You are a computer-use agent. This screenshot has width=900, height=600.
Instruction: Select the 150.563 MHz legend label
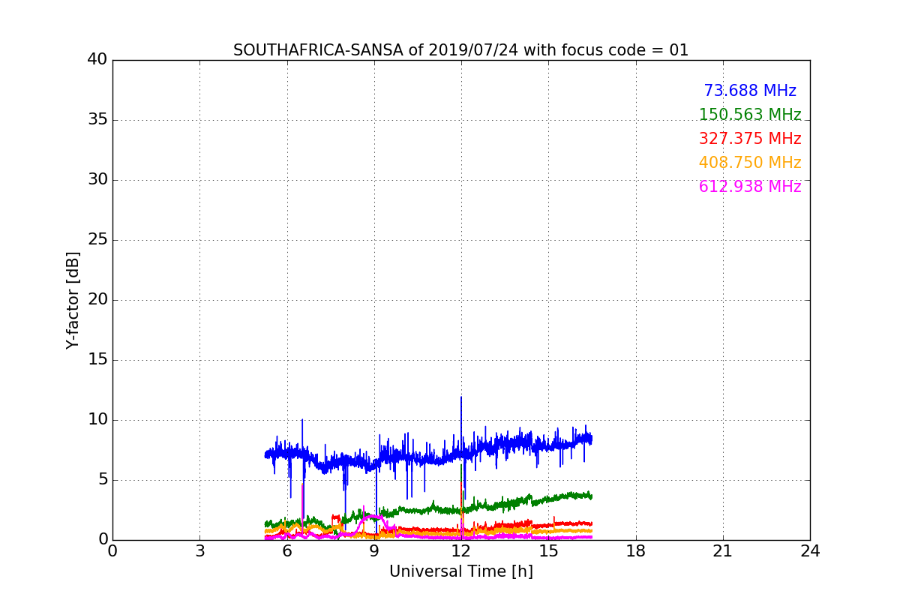(750, 115)
